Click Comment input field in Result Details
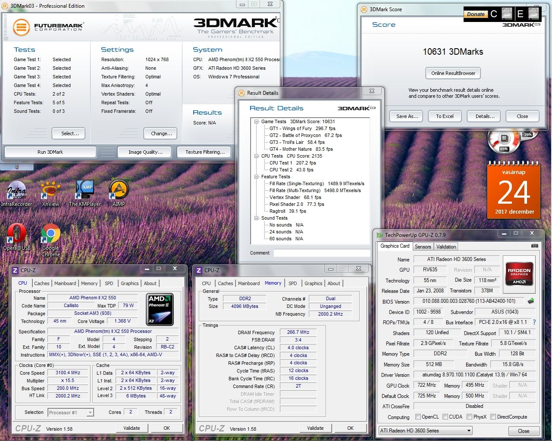Screen dimensions: 552x441 [x=322, y=253]
